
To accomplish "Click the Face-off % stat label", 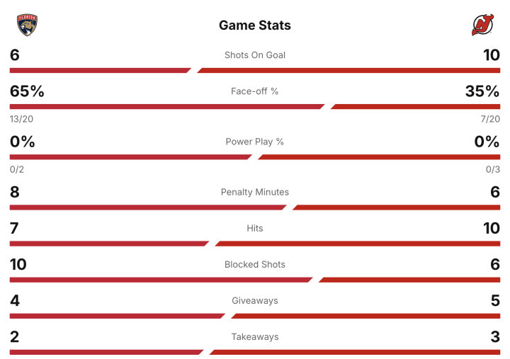I will pos(255,91).
